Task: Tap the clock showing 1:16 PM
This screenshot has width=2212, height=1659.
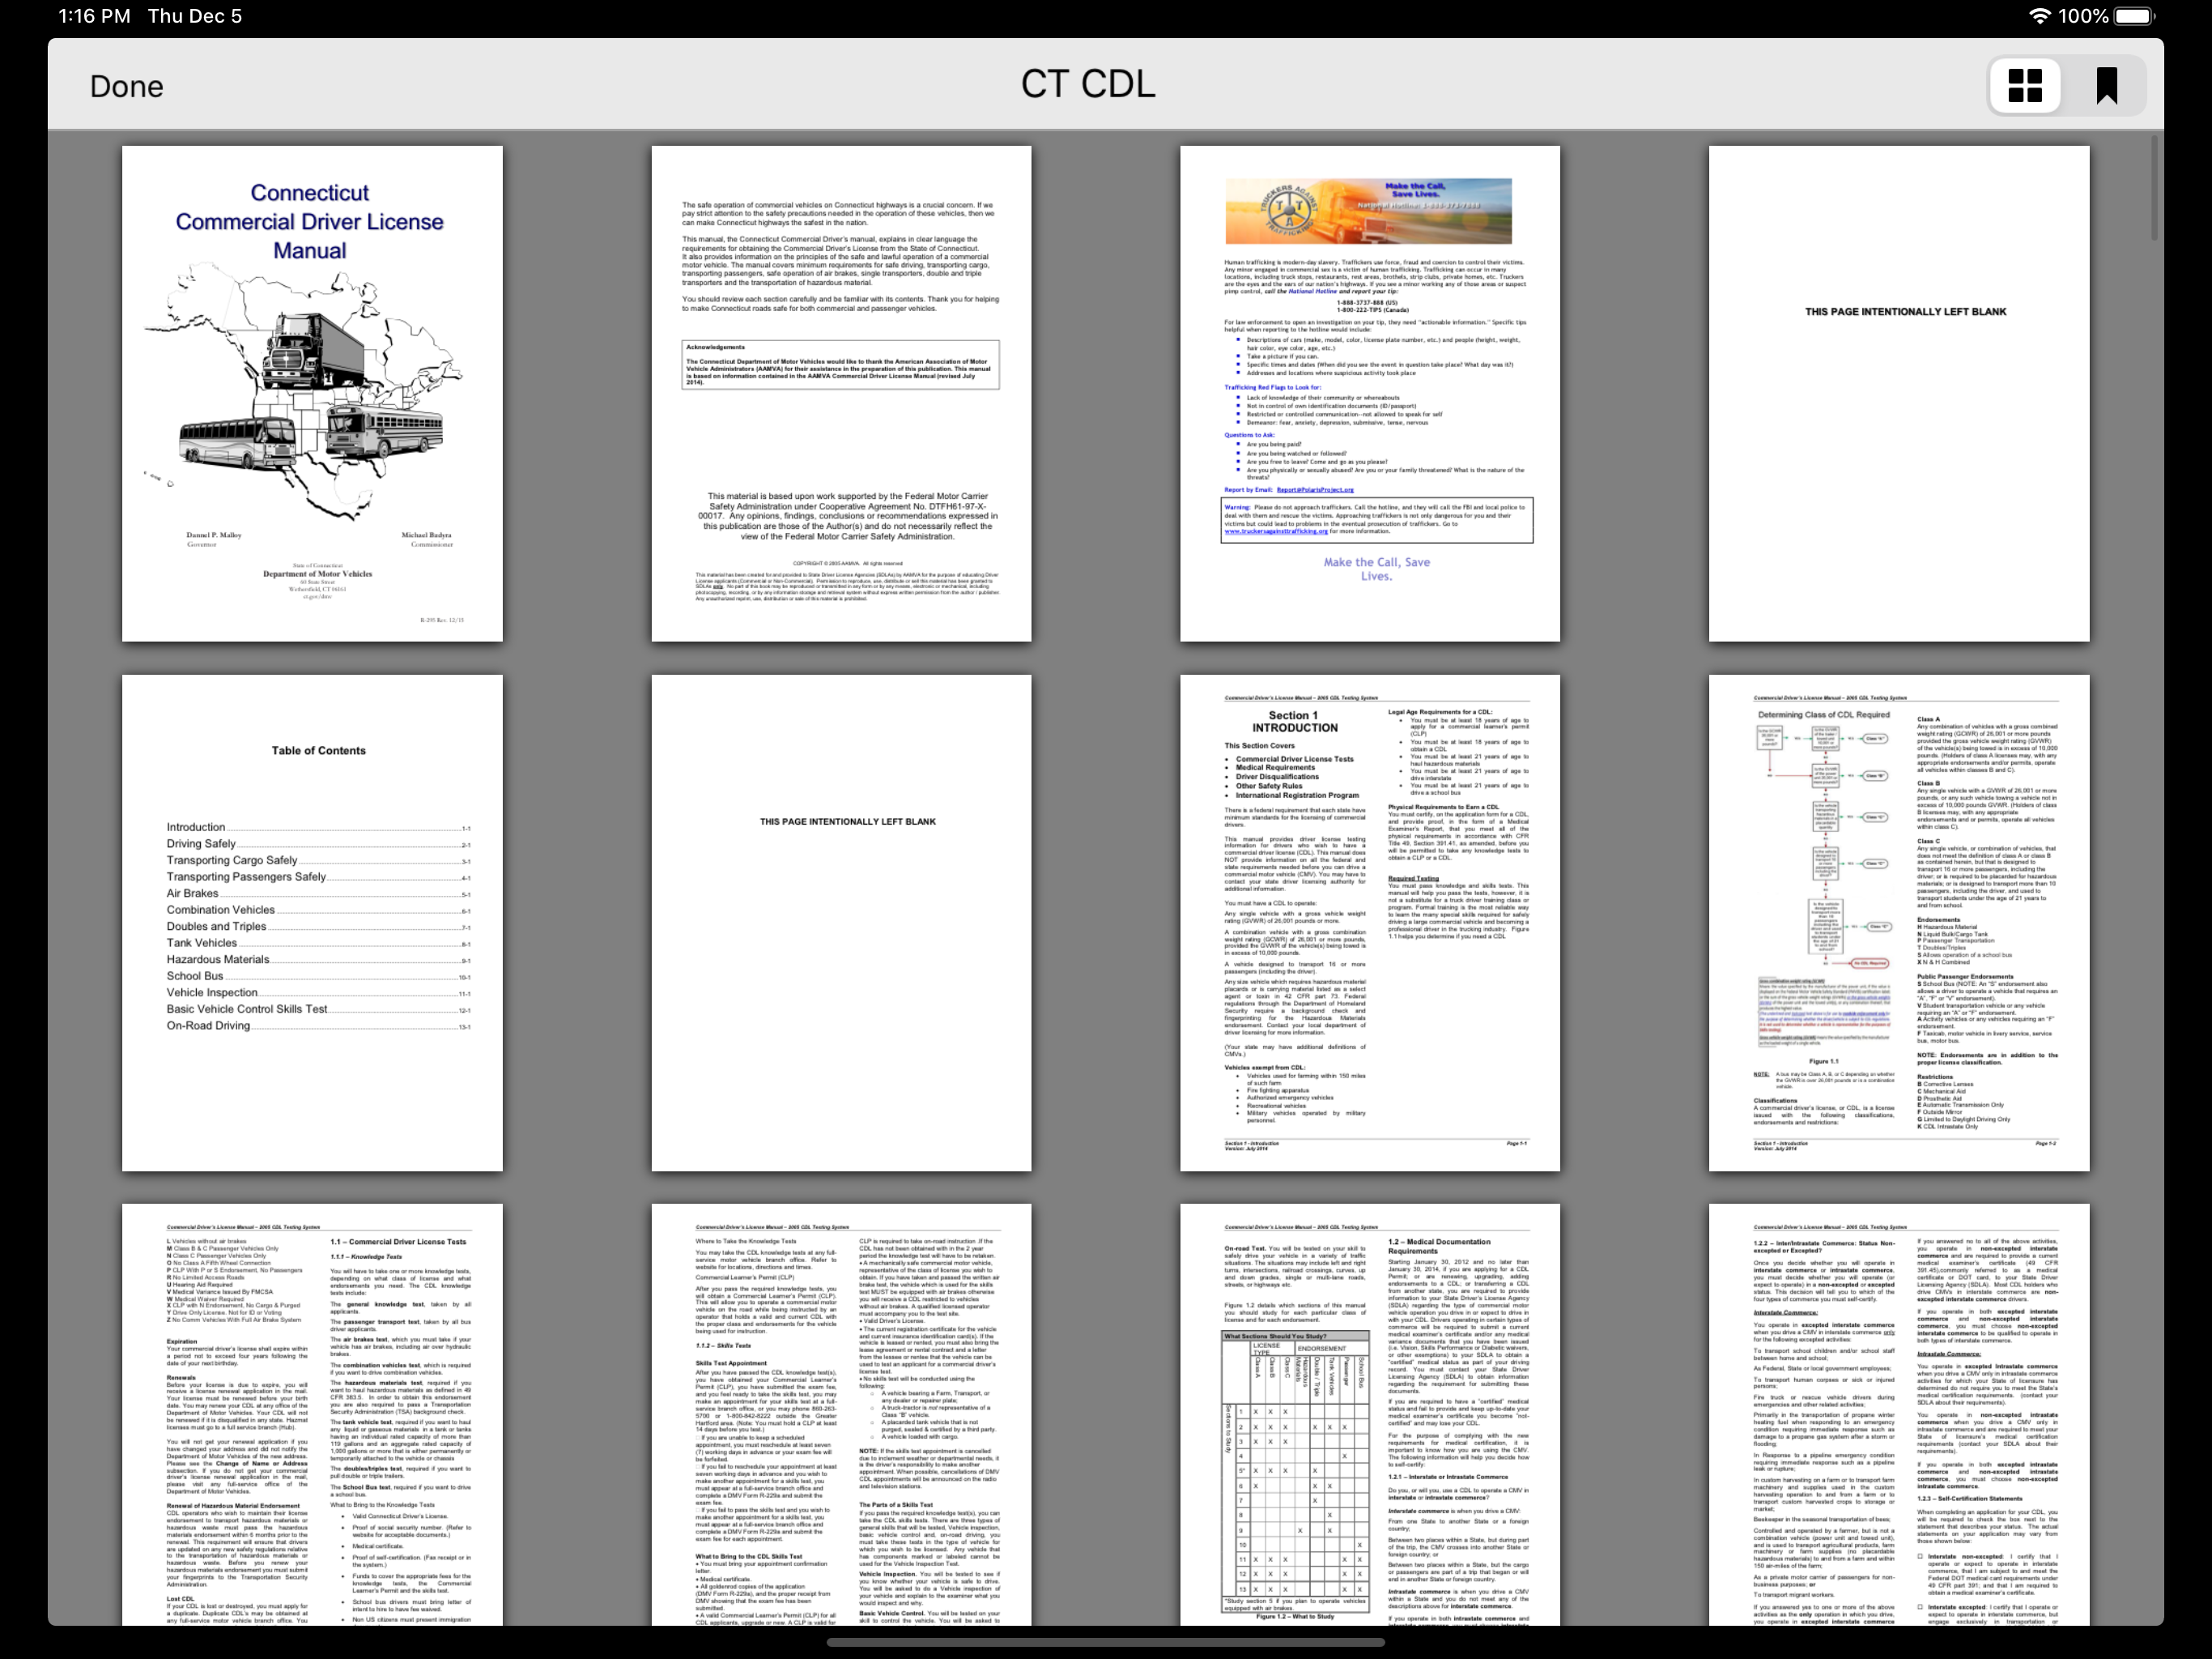Action: [x=94, y=16]
